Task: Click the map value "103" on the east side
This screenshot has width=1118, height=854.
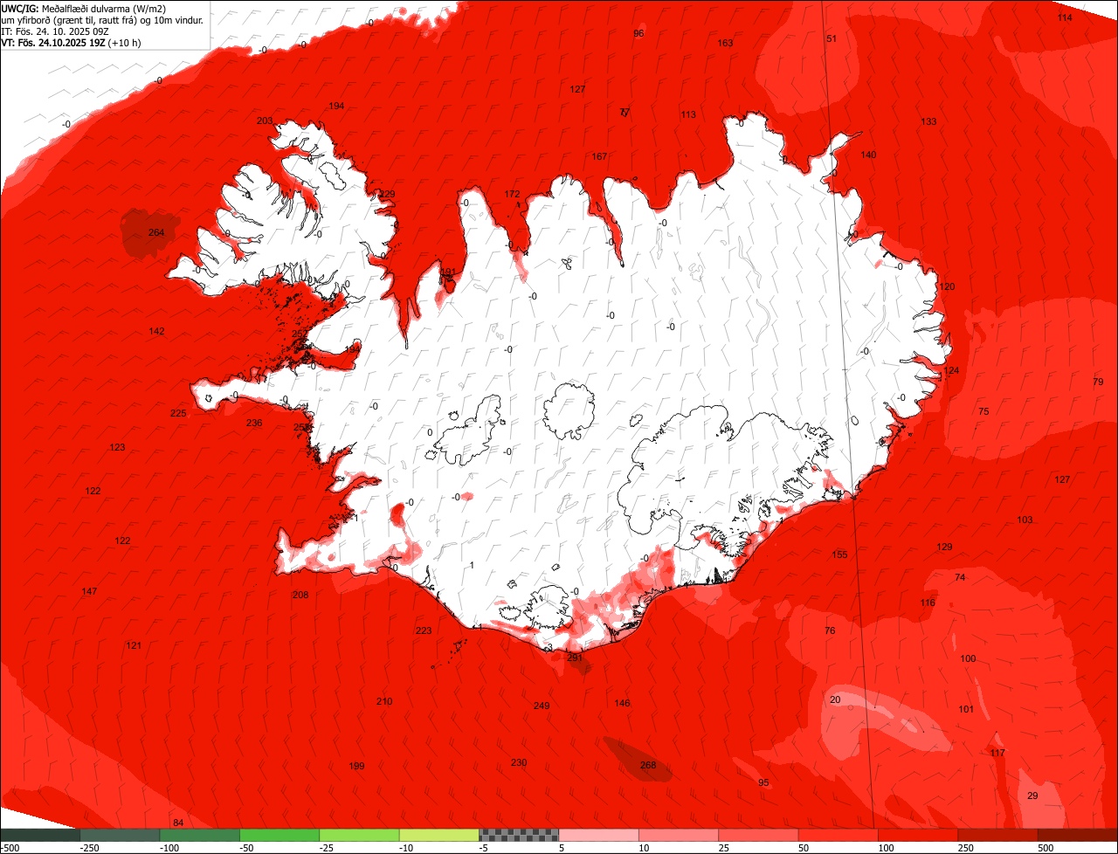Action: point(1025,520)
